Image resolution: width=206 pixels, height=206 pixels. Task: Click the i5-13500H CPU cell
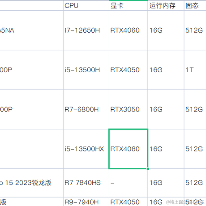[86, 70]
